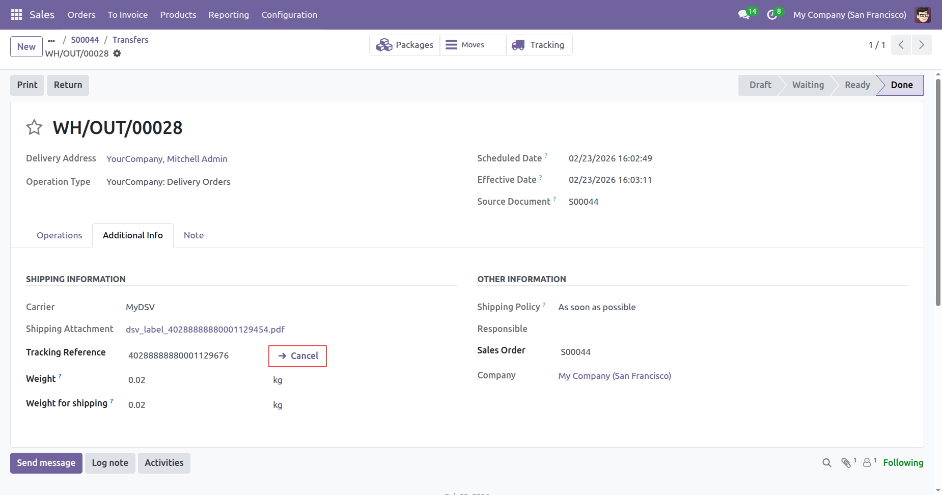Open the chat messages icon
Screen dimensions: 942x495
(744, 15)
